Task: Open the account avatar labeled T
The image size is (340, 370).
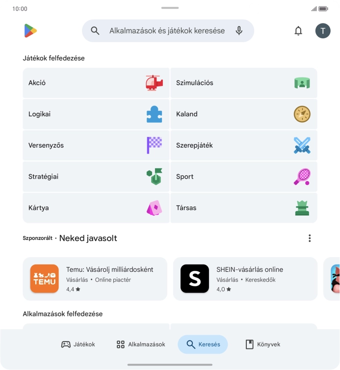Action: pyautogui.click(x=323, y=31)
